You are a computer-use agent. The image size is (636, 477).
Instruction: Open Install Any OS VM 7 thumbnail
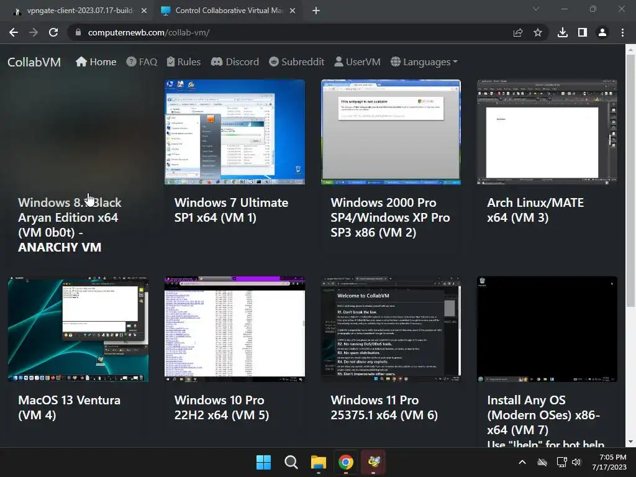(547, 329)
